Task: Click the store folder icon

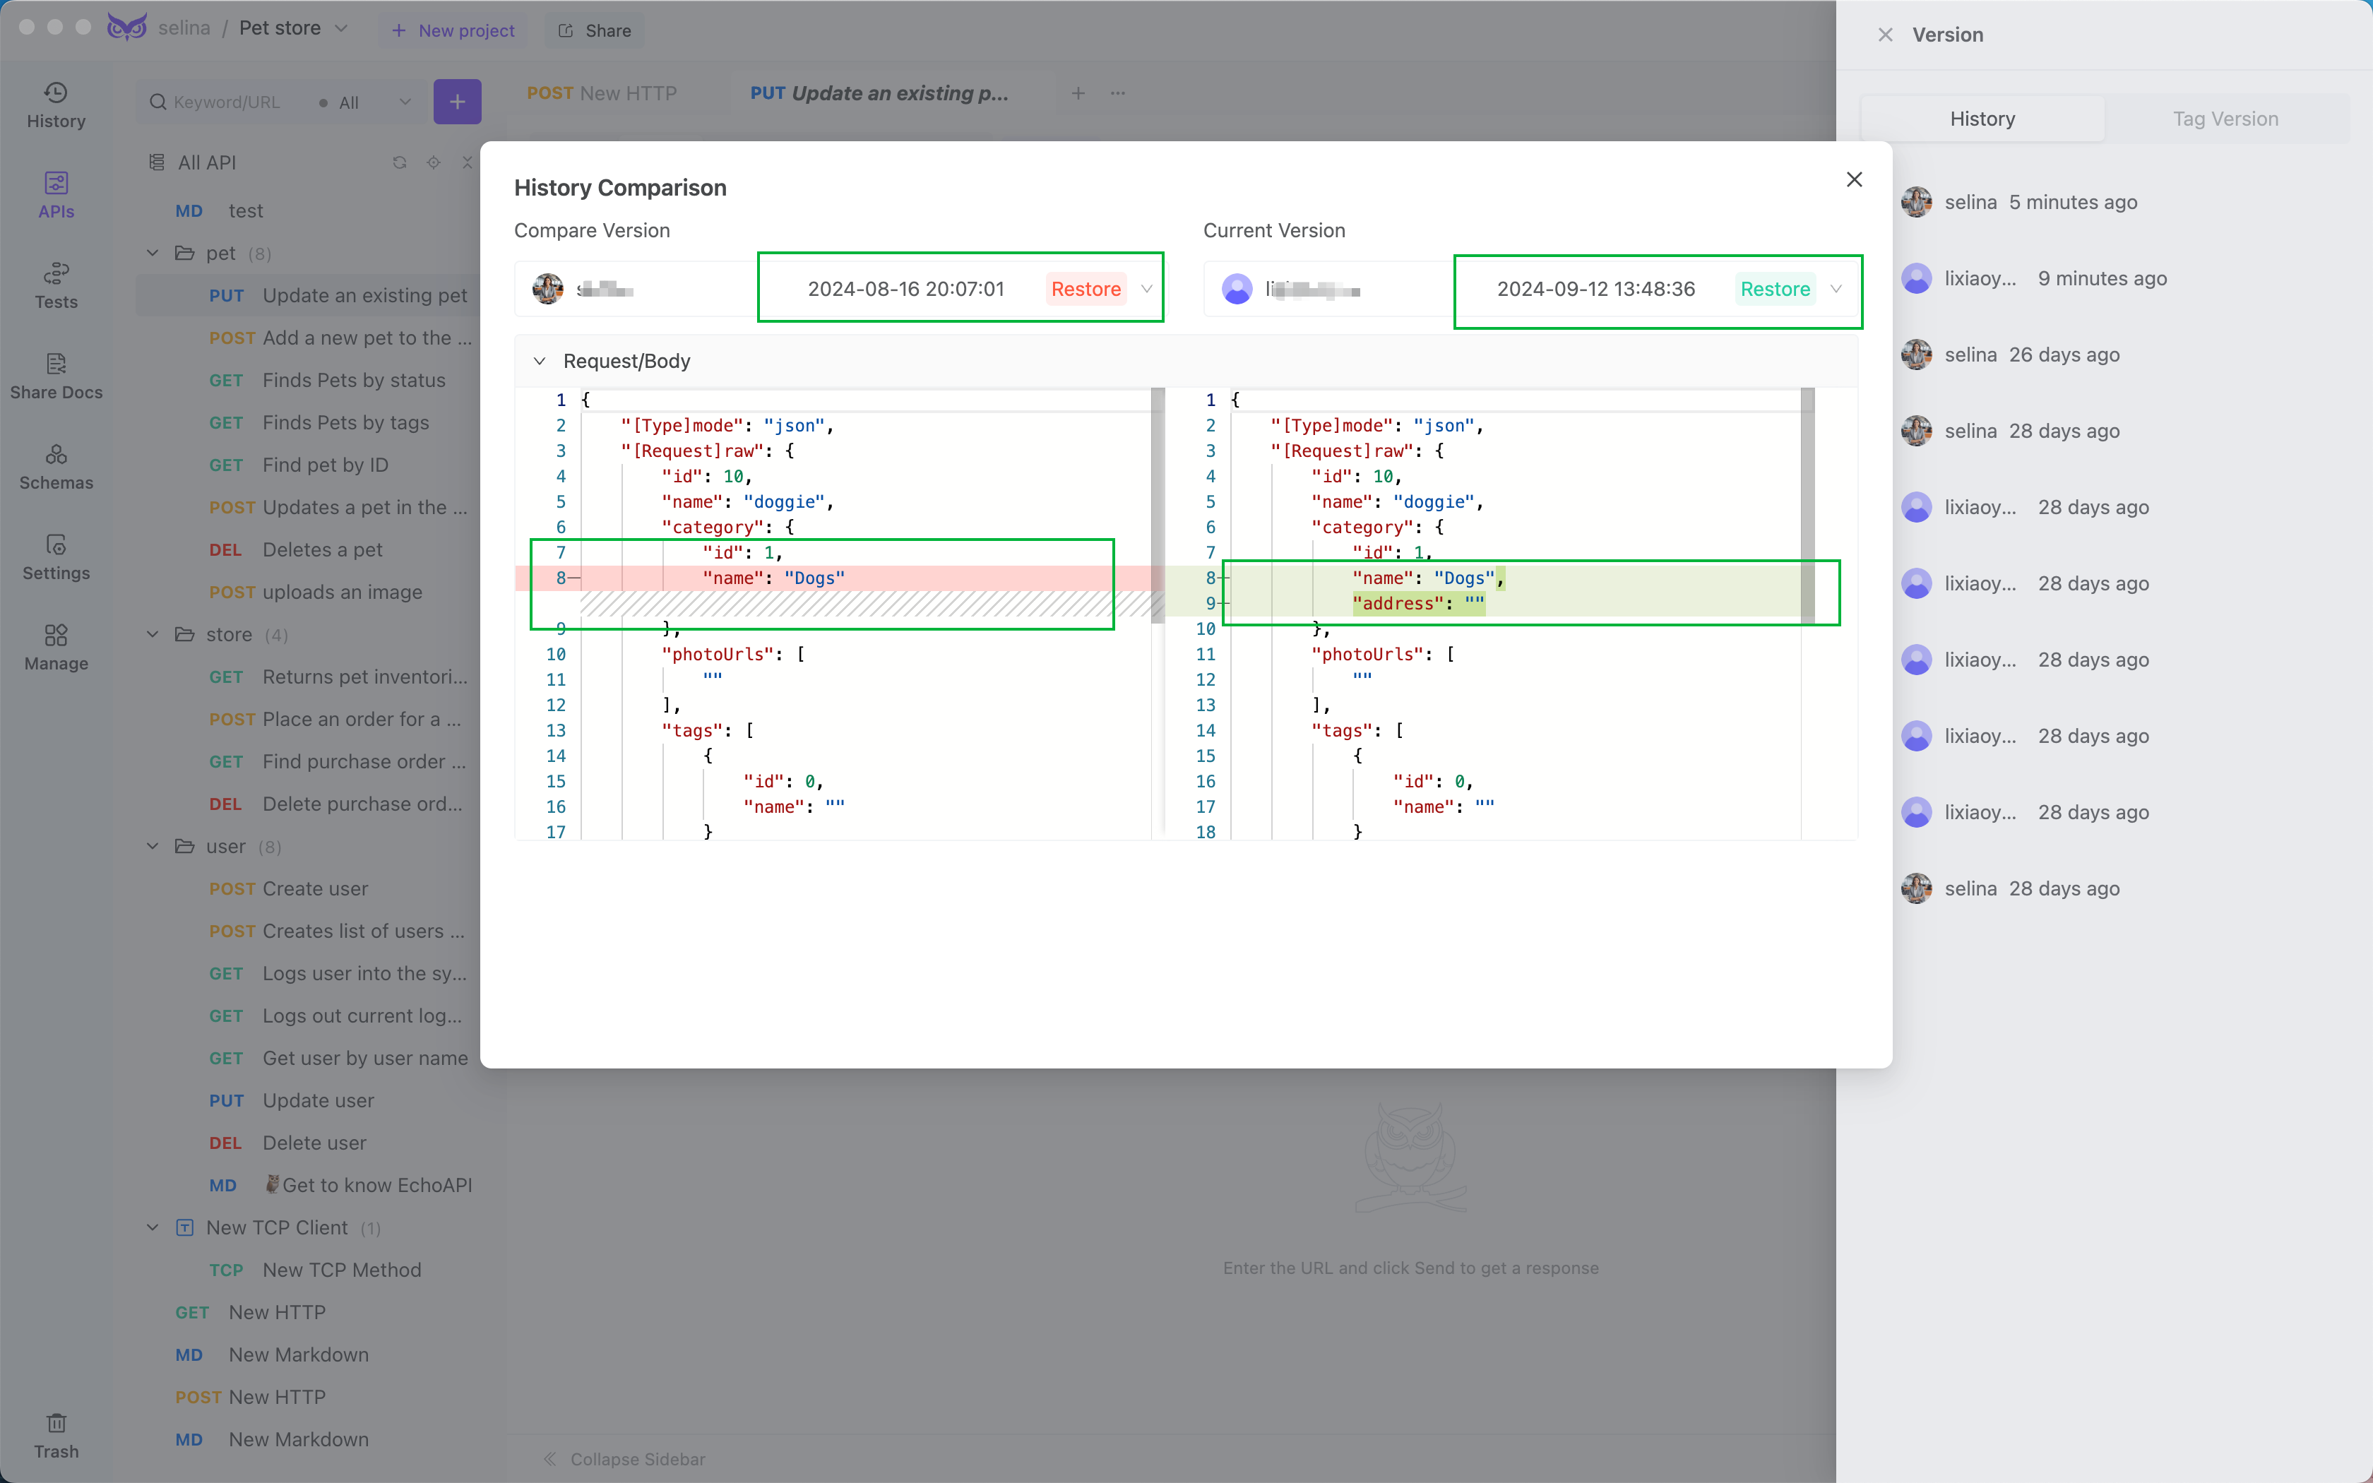Action: tap(184, 635)
